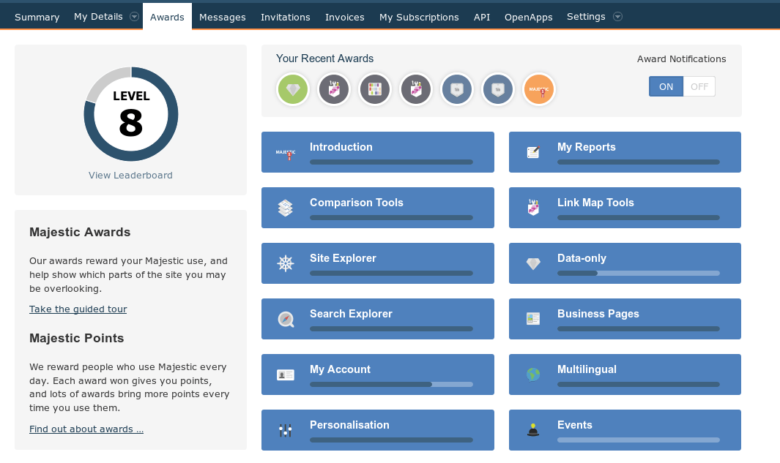Image resolution: width=780 pixels, height=463 pixels.
Task: Open the Comparison Tools awards title
Action: coord(356,203)
